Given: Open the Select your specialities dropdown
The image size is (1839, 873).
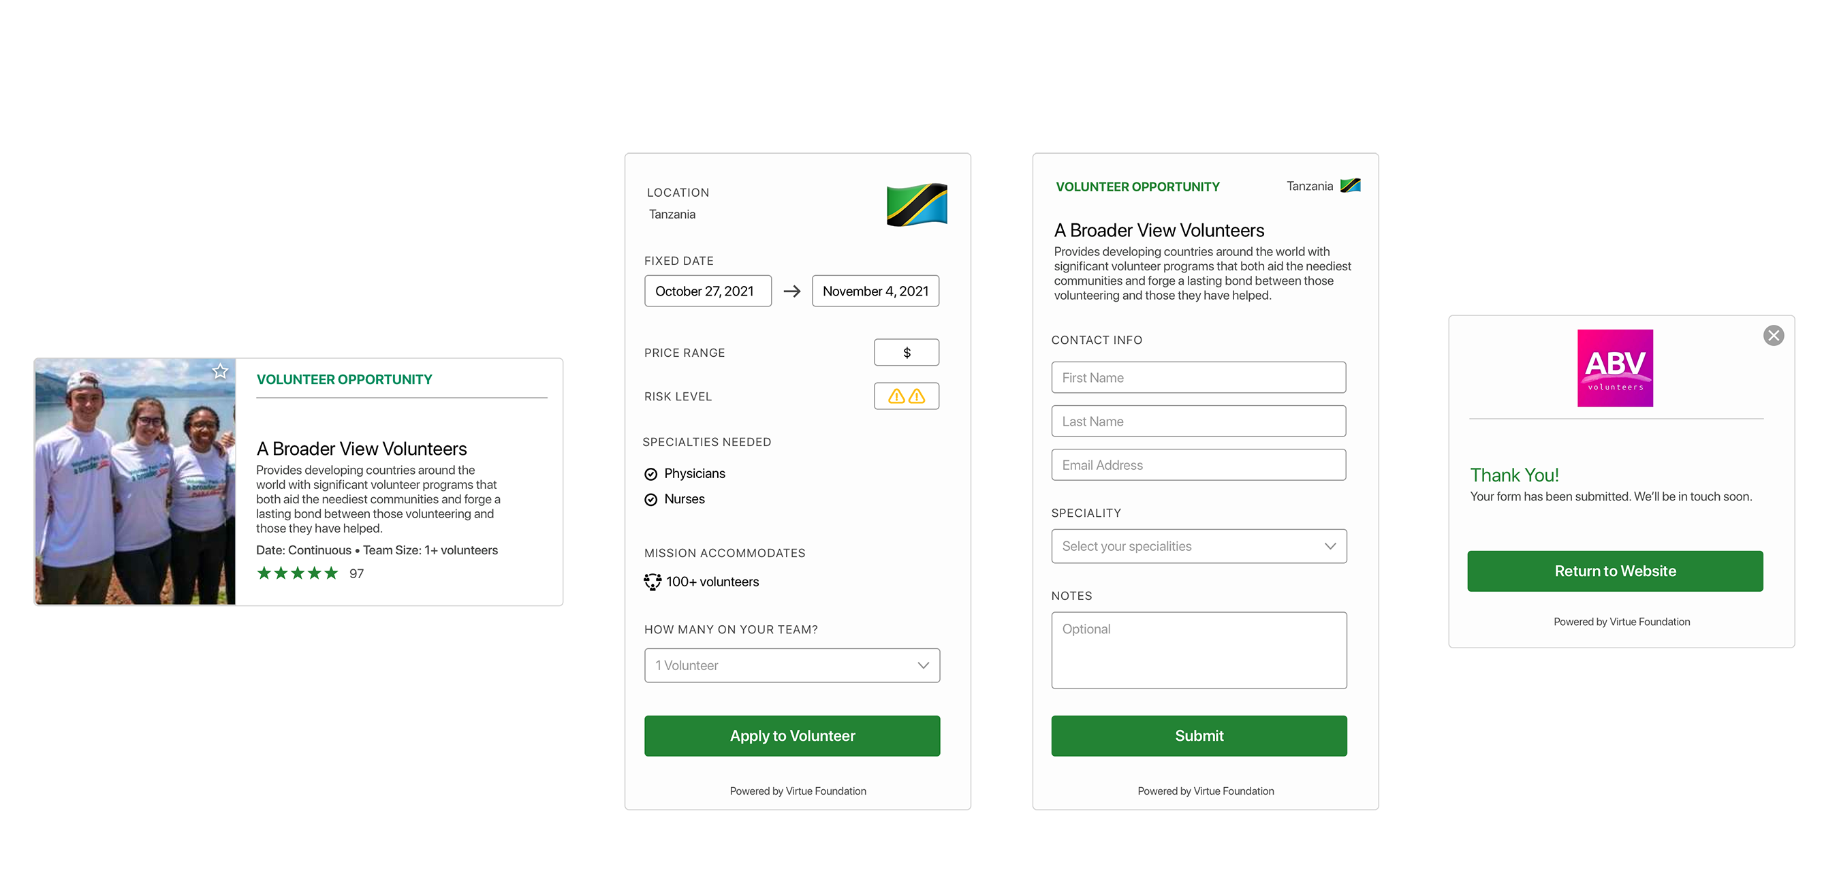Looking at the screenshot, I should [x=1199, y=546].
